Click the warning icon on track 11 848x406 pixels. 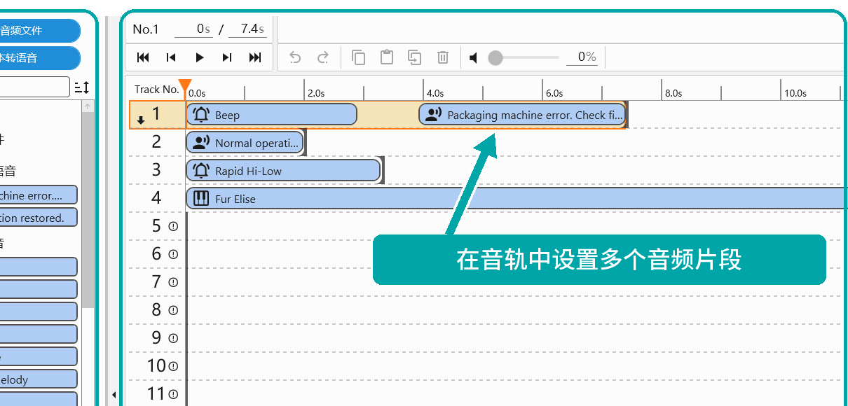click(x=173, y=394)
